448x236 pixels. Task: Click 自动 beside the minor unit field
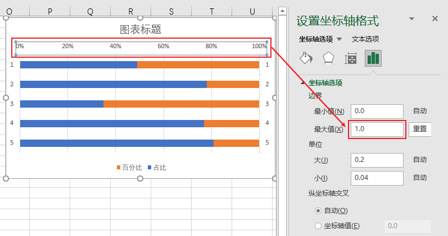(x=420, y=178)
